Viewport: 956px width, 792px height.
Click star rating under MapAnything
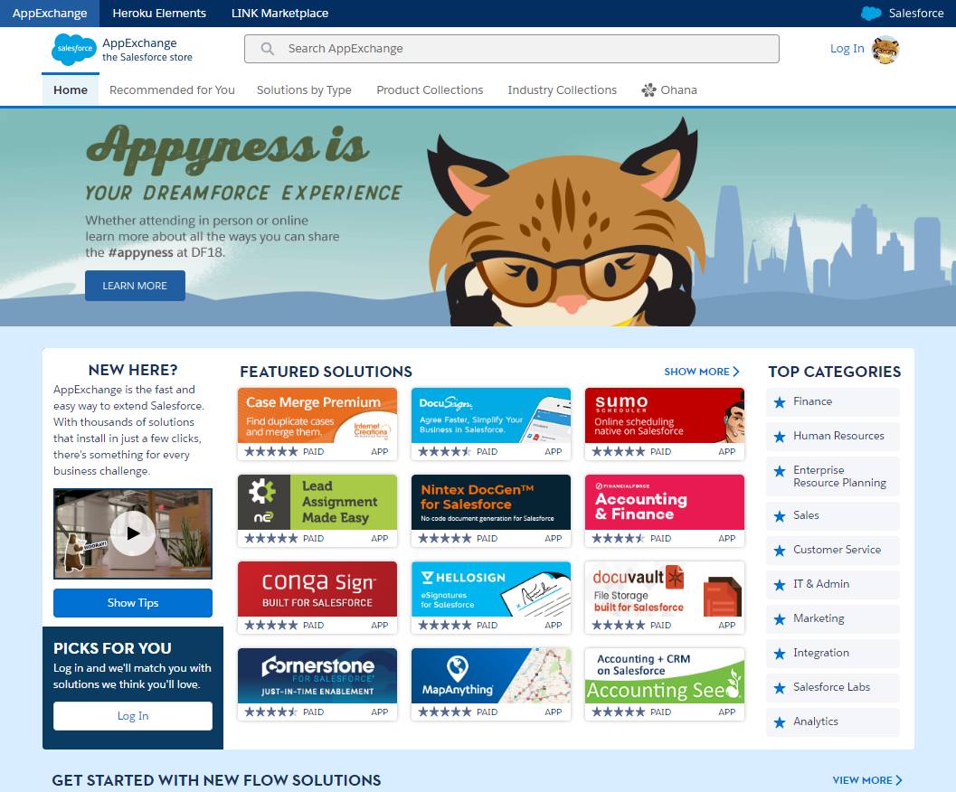(444, 712)
